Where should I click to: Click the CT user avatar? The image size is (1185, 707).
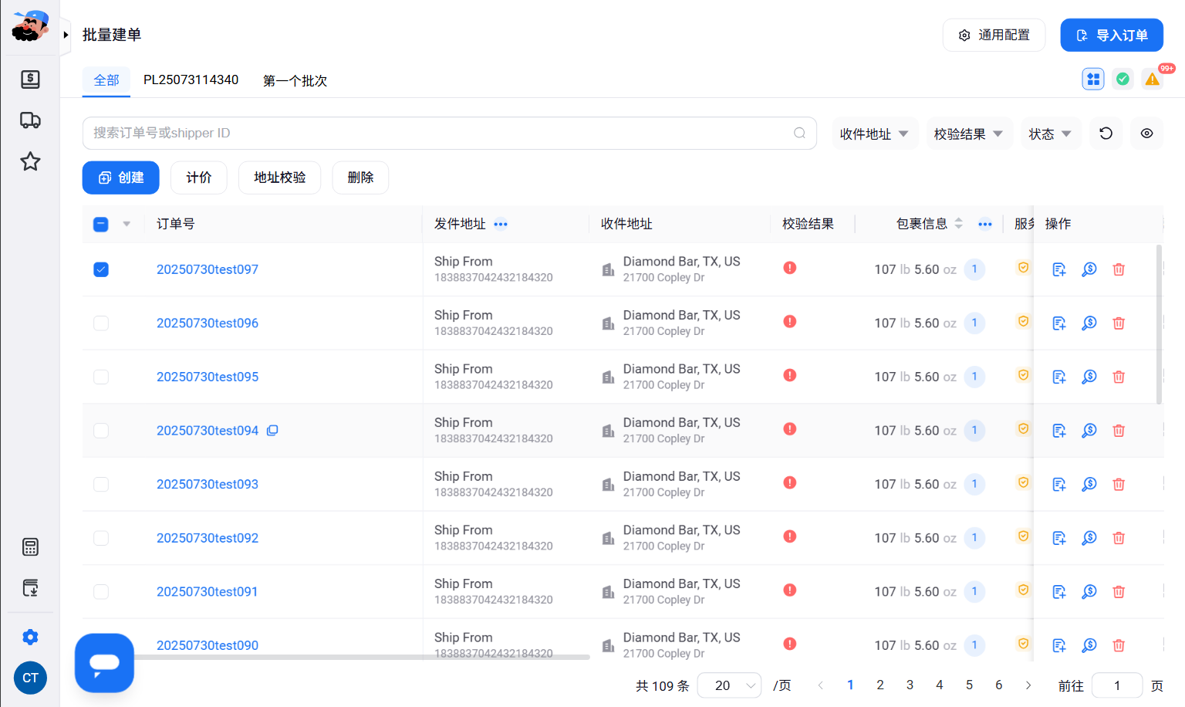pyautogui.click(x=30, y=678)
